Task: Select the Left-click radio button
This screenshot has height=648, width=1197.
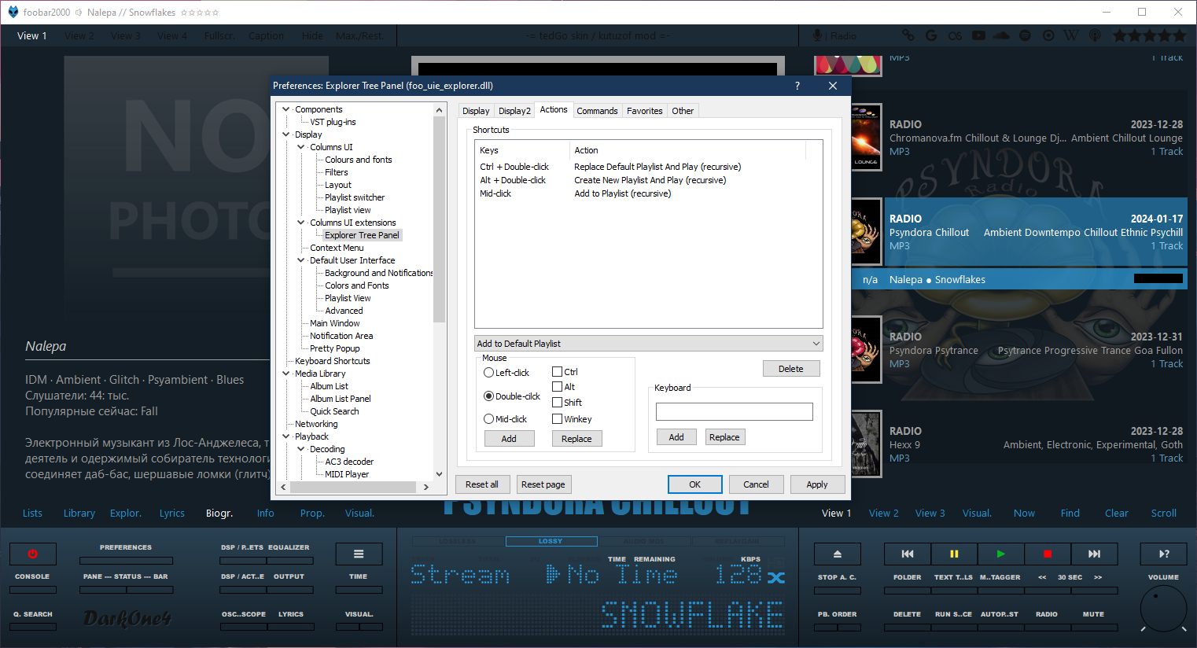Action: 488,373
